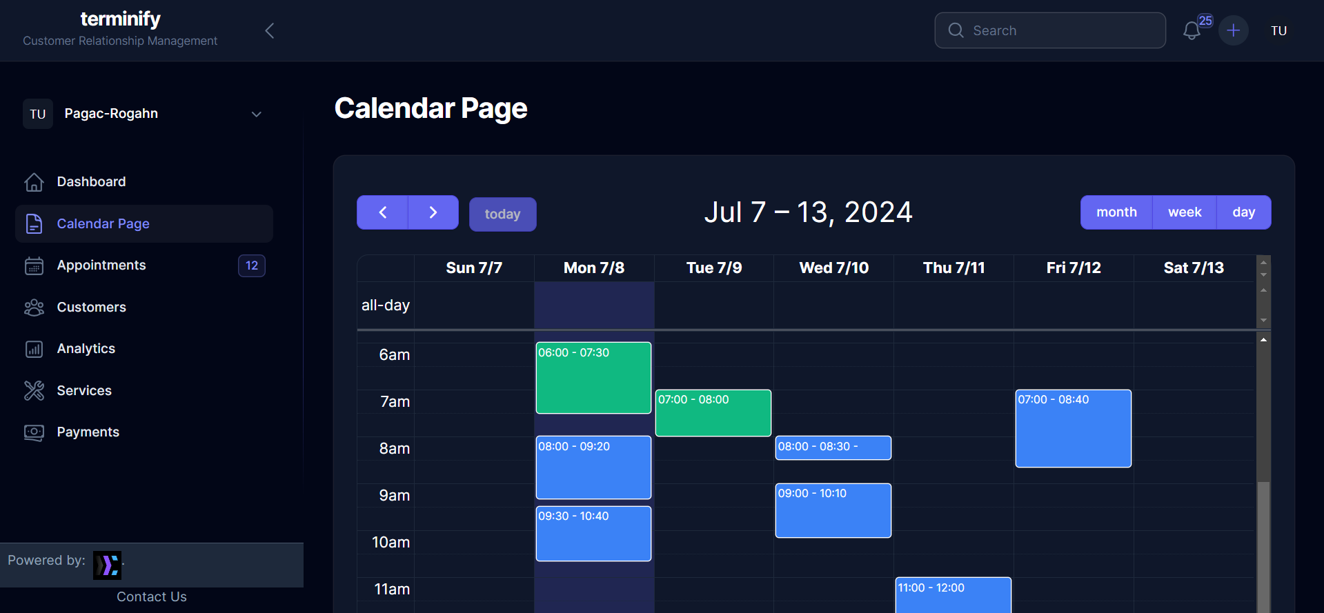Open the 06:00 - 07:30 event on Monday

pos(593,378)
